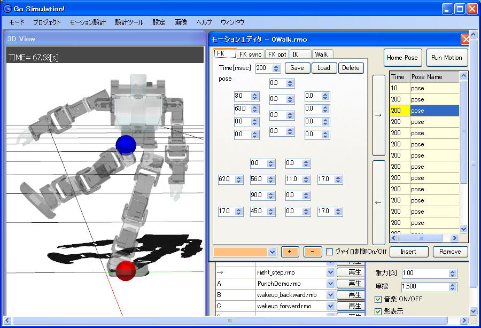Click the Run Motion button
Viewport: 481px width, 328px height.
click(446, 58)
